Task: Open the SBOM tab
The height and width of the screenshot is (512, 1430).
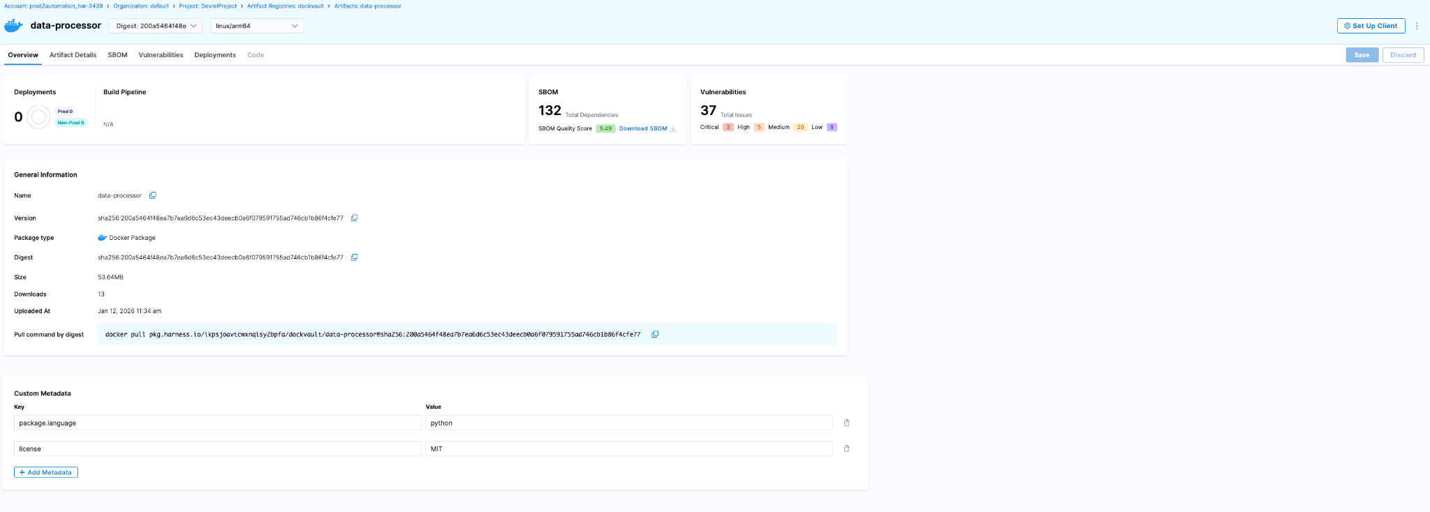Action: pyautogui.click(x=117, y=55)
